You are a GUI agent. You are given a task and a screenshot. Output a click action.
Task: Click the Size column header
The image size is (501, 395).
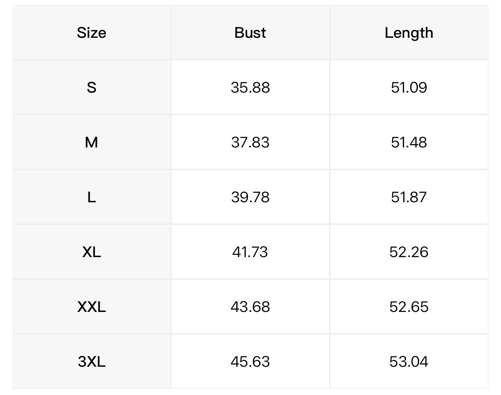coord(91,33)
